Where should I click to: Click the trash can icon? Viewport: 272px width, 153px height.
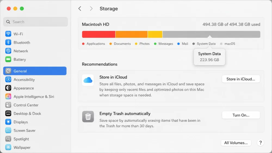pos(88,116)
